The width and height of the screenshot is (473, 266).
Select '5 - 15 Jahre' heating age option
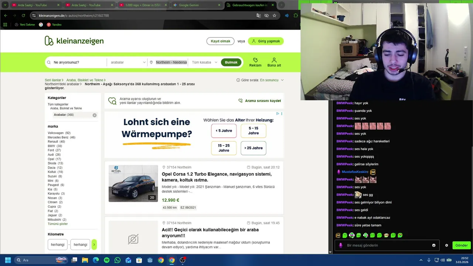tap(253, 131)
